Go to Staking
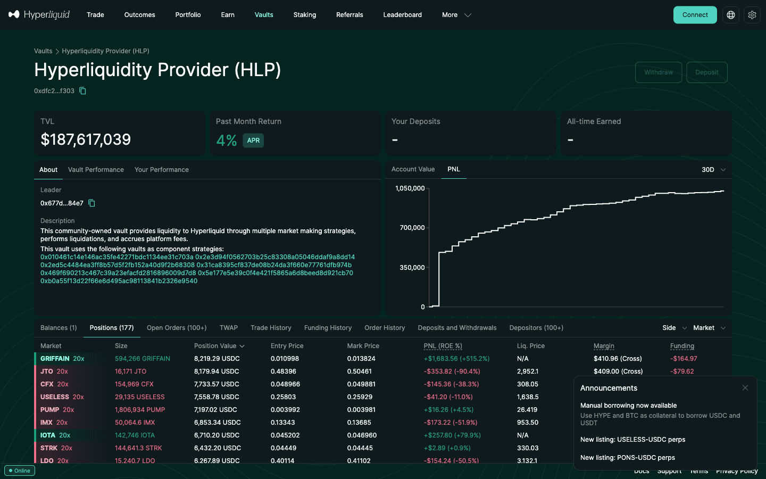The height and width of the screenshot is (479, 766). pos(305,15)
